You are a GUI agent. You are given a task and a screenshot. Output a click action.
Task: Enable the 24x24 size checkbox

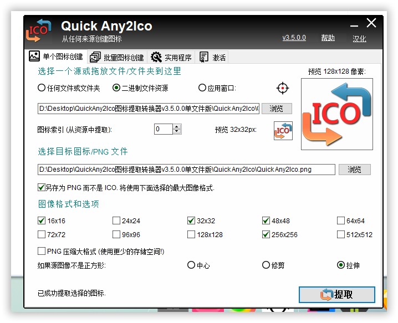pyautogui.click(x=116, y=221)
